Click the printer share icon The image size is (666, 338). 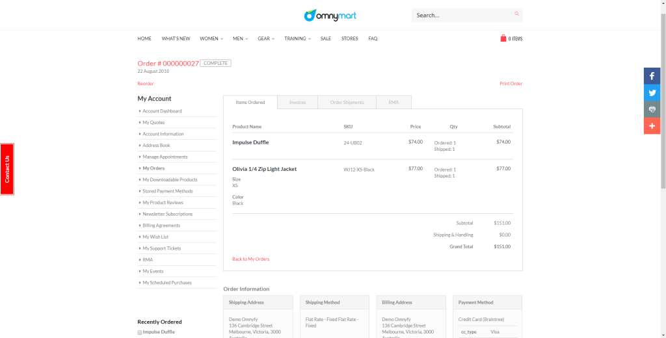(x=652, y=109)
